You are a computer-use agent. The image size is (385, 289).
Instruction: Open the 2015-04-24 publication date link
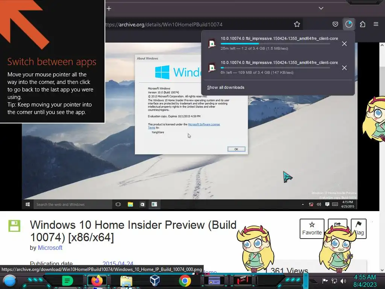click(x=118, y=263)
